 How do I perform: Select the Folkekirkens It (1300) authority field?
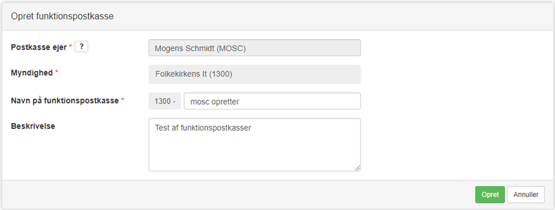[x=254, y=74]
